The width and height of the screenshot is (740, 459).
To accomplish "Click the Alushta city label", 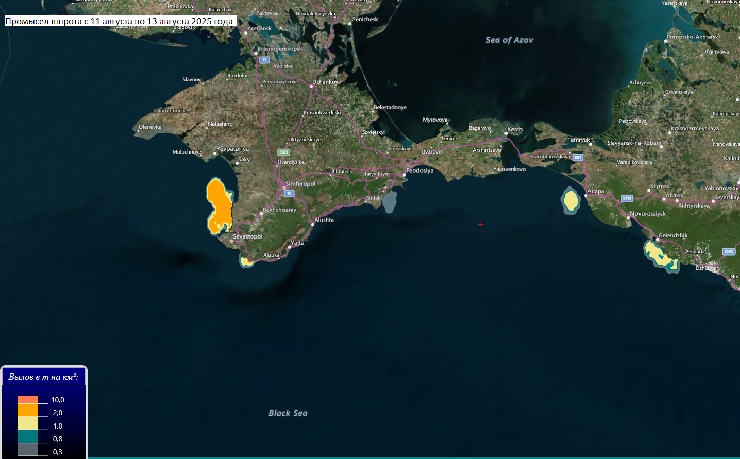I will tap(324, 220).
